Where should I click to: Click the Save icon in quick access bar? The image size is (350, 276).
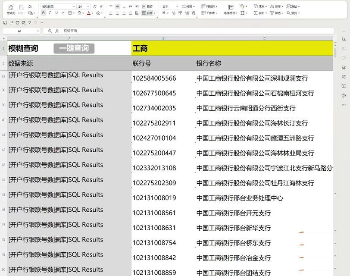pyautogui.click(x=5, y=22)
